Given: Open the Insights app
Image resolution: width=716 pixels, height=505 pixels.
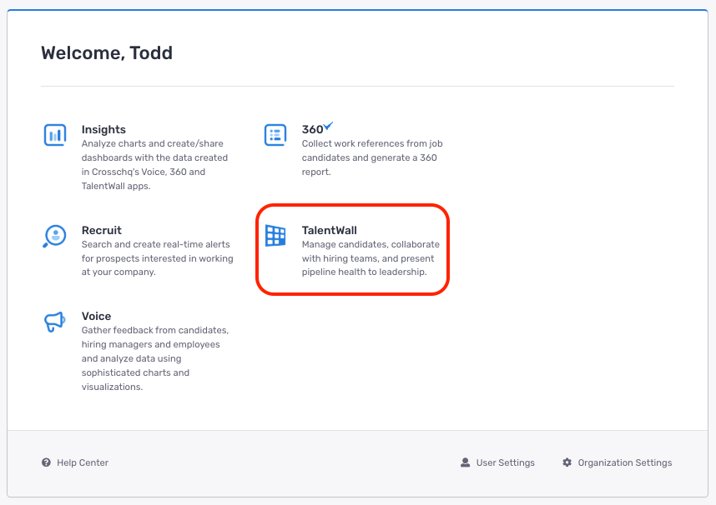Looking at the screenshot, I should 103,129.
